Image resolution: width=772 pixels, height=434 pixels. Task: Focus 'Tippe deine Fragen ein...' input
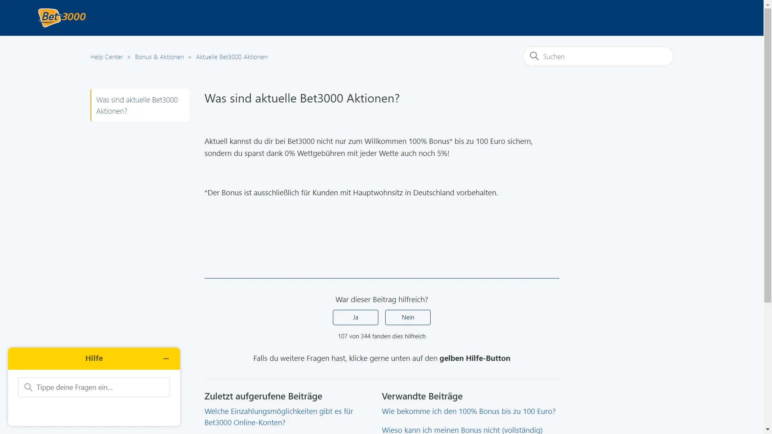point(94,387)
